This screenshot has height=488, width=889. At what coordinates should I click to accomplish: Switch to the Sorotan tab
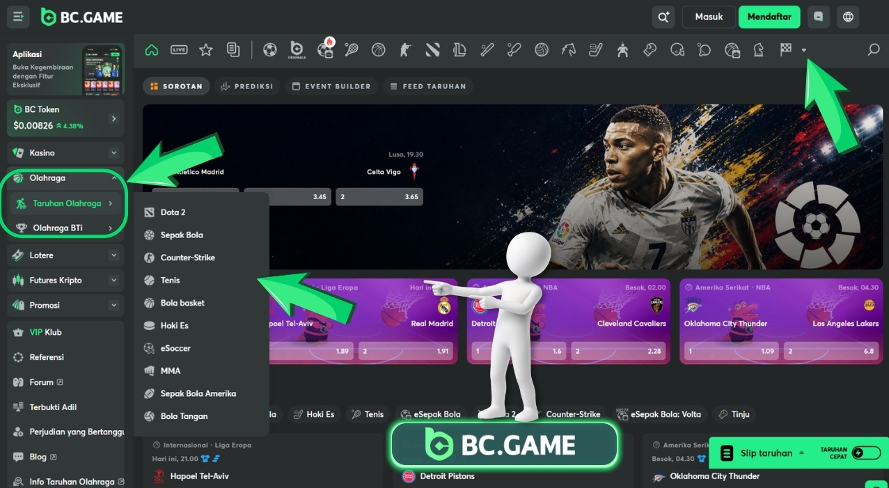click(x=176, y=86)
